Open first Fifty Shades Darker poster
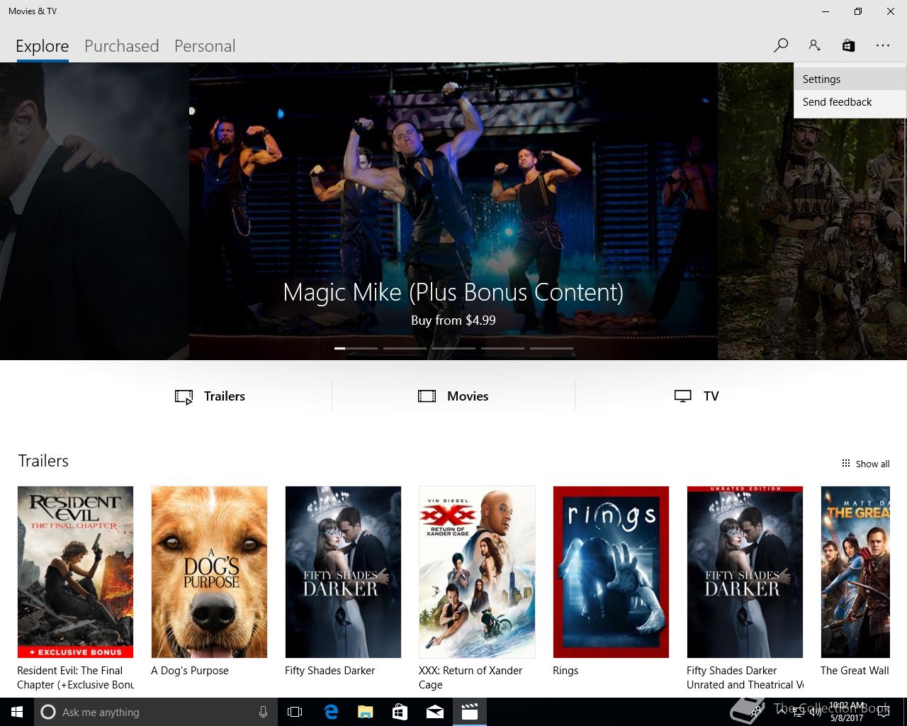 point(343,572)
